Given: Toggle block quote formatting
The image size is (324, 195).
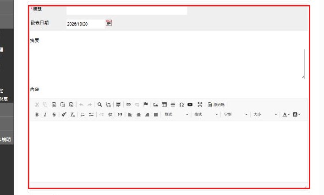Looking at the screenshot, I should point(120,115).
